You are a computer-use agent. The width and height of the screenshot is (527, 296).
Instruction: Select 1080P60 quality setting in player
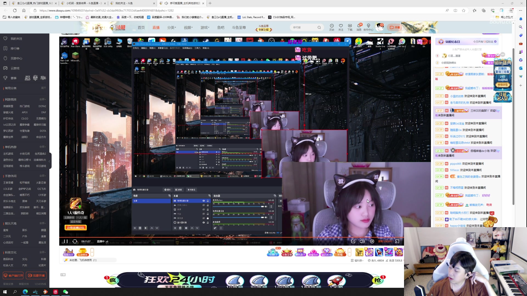pyautogui.click(x=385, y=241)
